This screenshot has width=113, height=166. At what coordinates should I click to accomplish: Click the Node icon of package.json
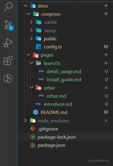coord(33,145)
